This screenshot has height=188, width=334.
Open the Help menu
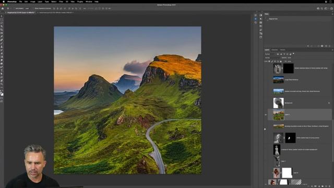tap(97, 2)
